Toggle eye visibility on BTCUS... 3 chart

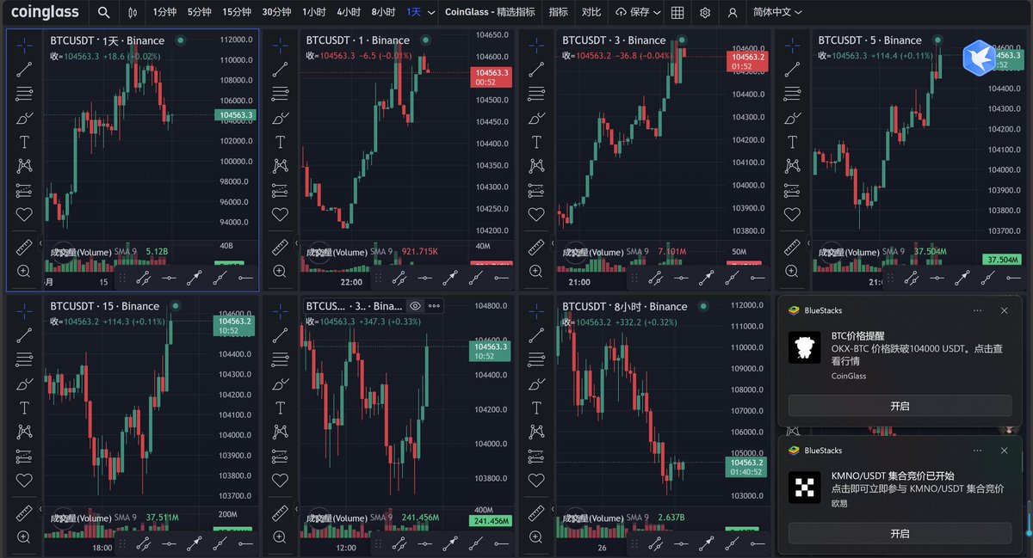coord(415,305)
